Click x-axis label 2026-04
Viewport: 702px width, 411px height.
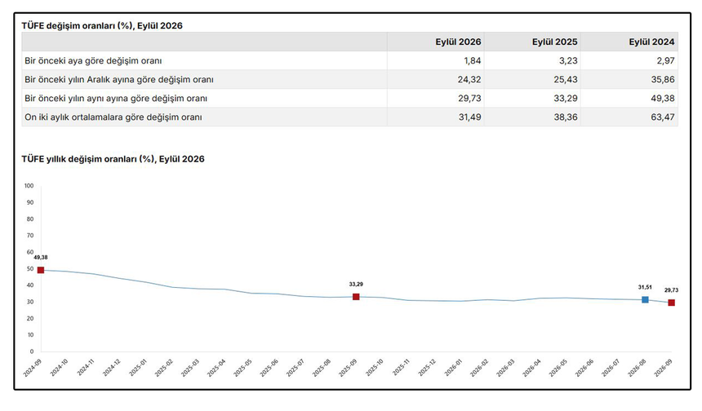coord(532,368)
